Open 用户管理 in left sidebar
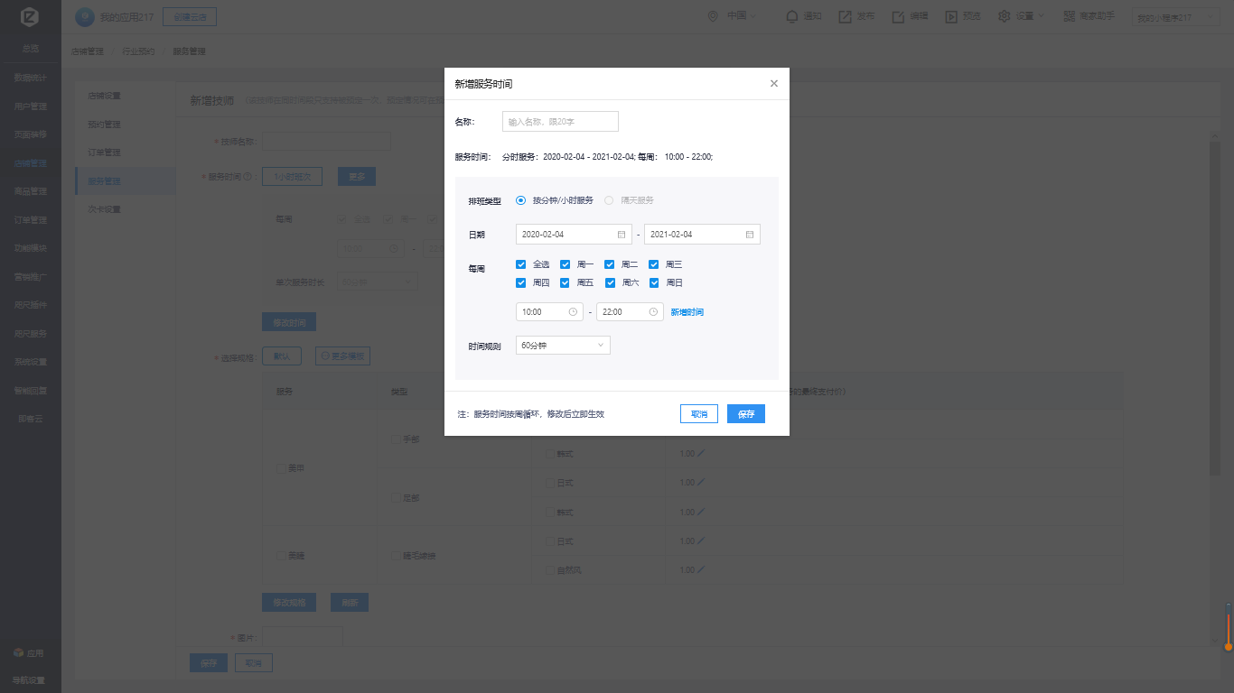 30,106
